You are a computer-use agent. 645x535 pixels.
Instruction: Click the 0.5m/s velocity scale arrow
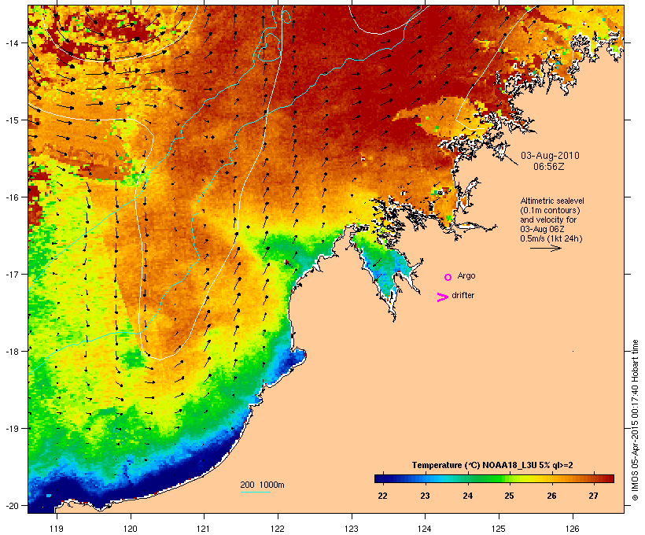[545, 248]
